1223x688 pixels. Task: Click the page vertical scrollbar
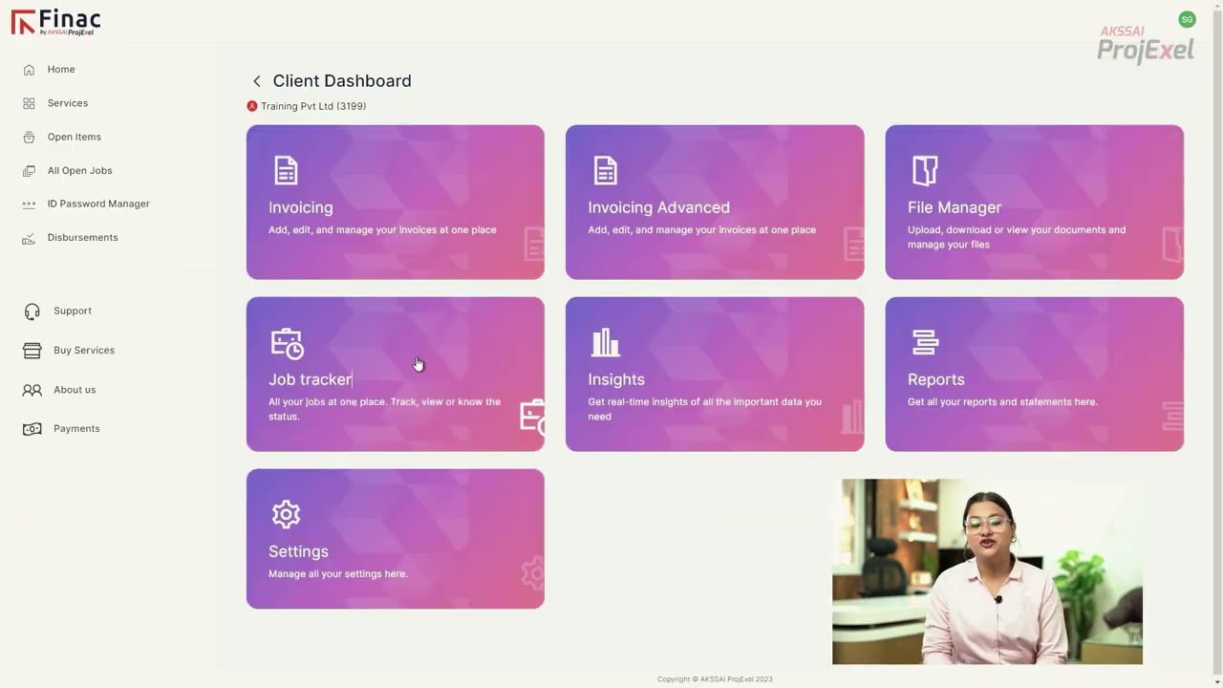(x=1217, y=344)
